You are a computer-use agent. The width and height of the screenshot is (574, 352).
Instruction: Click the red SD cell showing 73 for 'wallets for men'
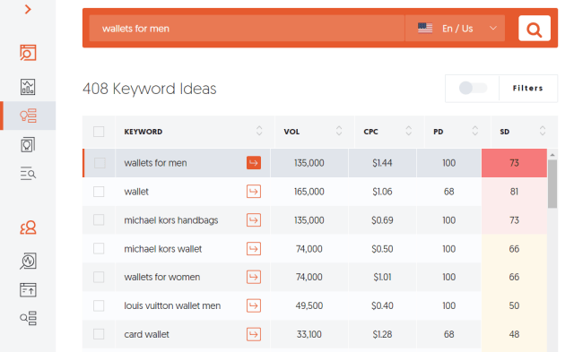pyautogui.click(x=514, y=163)
